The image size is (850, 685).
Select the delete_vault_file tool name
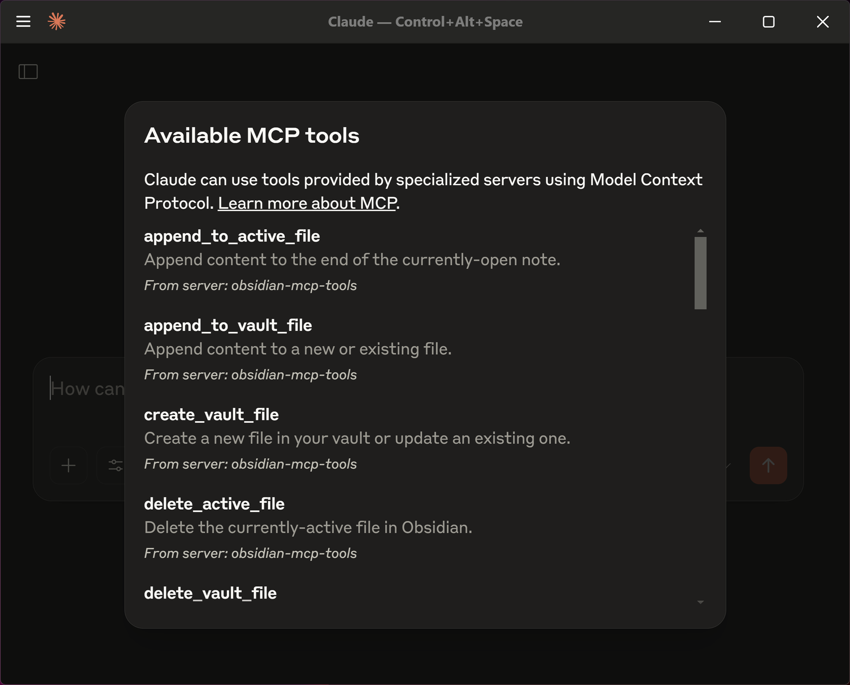210,593
